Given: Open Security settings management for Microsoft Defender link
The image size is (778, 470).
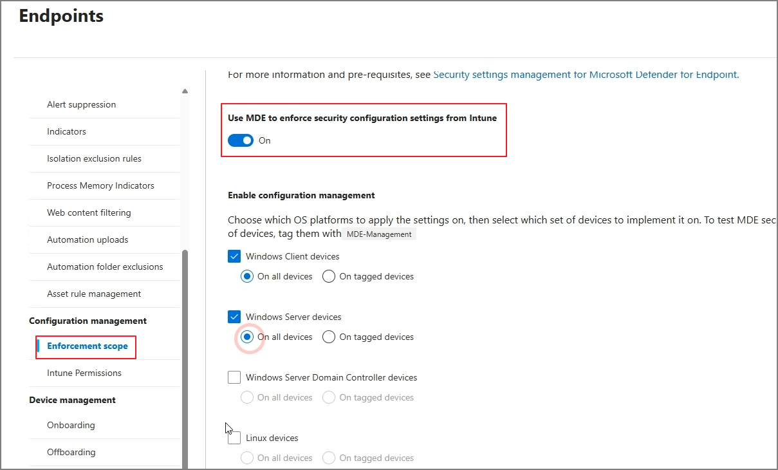Looking at the screenshot, I should [586, 75].
